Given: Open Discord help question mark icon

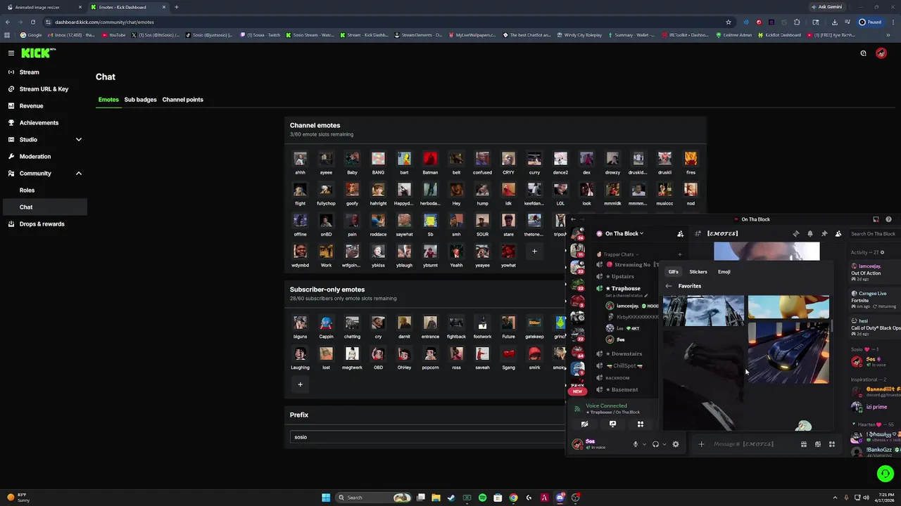Looking at the screenshot, I should point(888,219).
